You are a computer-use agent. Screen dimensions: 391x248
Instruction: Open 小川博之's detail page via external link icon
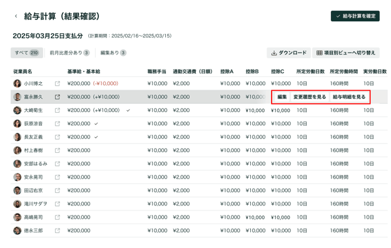pos(58,83)
